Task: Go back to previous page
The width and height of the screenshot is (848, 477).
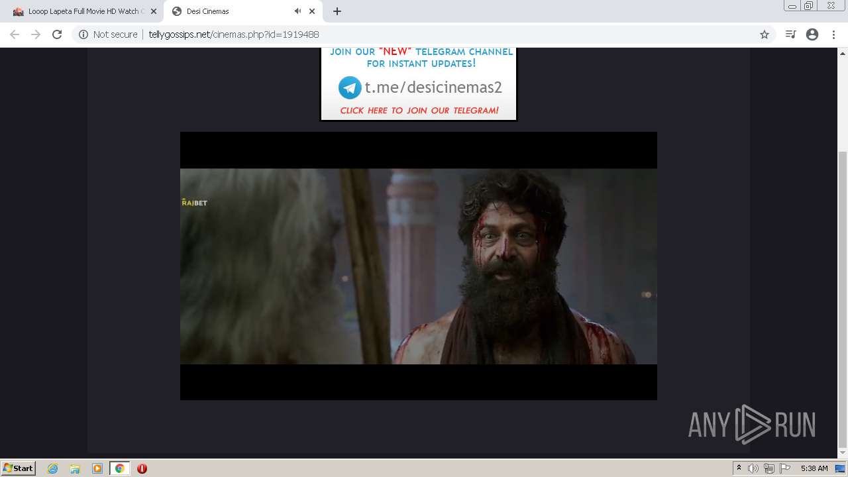Action: [15, 34]
